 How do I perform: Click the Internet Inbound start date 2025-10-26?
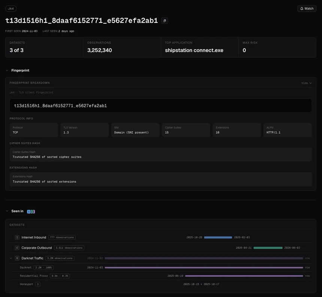tap(194, 237)
